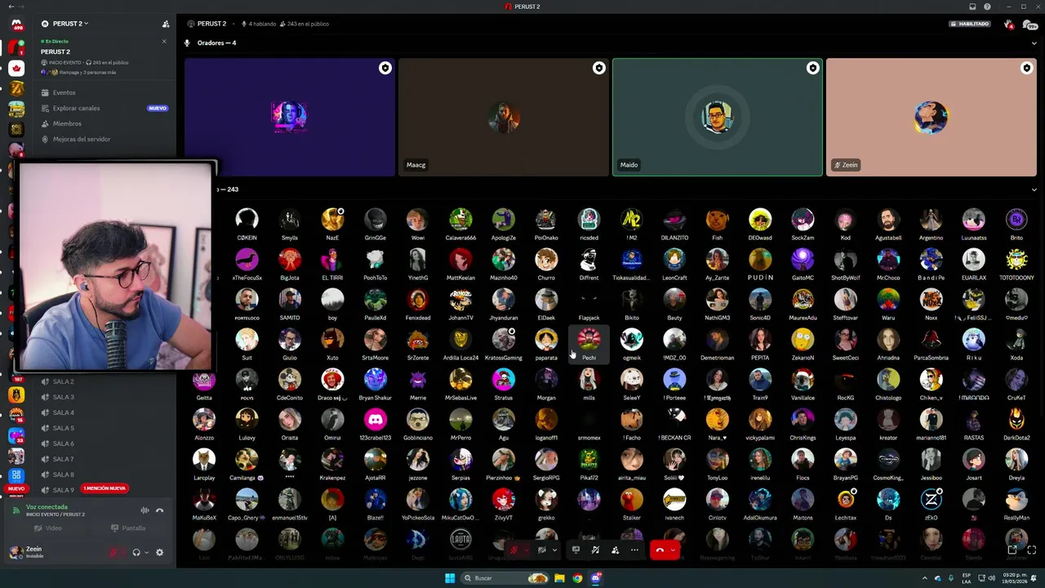Open direct messages home icon with 698 badge
1045x588 pixels.
pyautogui.click(x=16, y=24)
